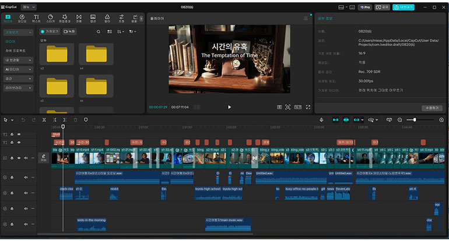Toggle visibility of the main video track
The height and width of the screenshot is (241, 449).
click(x=19, y=158)
